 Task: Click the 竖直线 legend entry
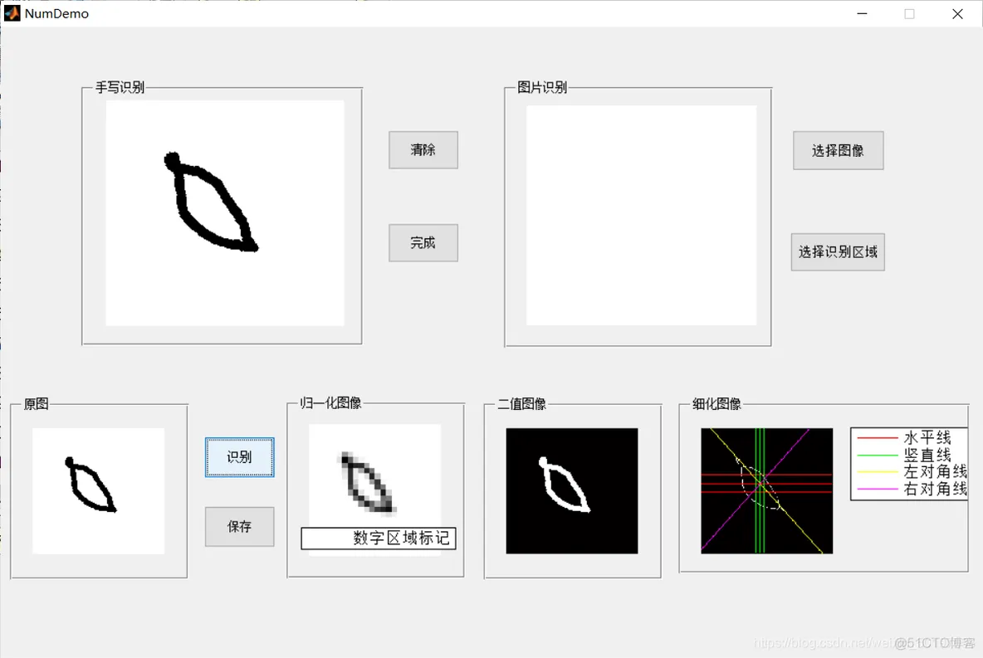(904, 455)
